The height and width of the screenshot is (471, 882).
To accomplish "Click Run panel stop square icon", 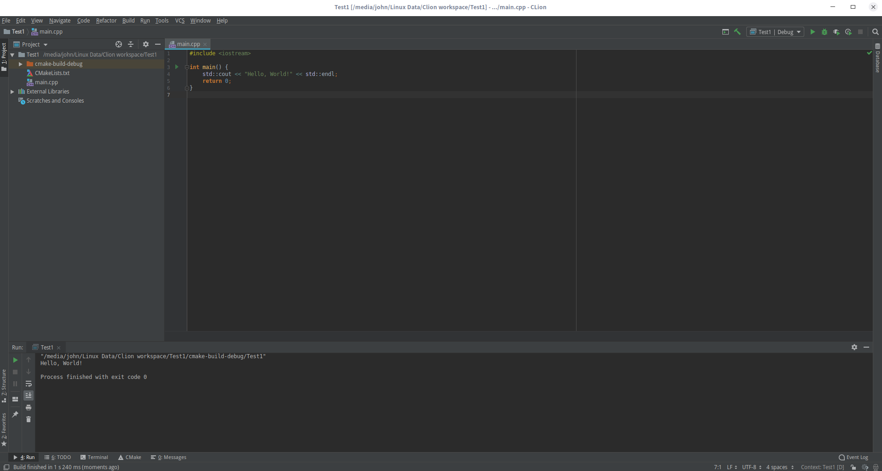I will click(15, 372).
